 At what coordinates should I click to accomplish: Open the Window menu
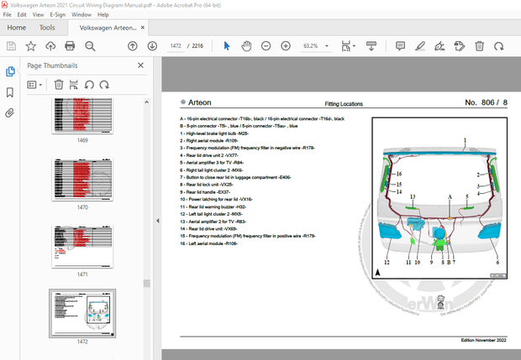point(82,14)
